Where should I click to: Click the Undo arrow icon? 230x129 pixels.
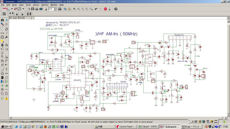coord(96,9)
